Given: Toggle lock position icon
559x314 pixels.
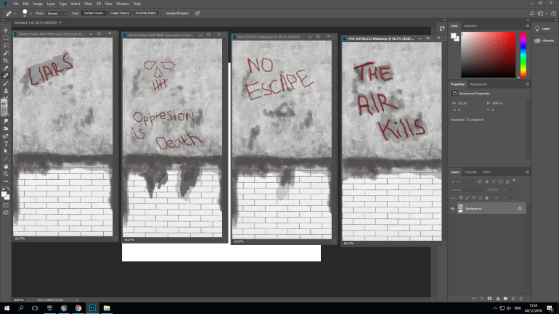Looking at the screenshot, I should click(474, 197).
